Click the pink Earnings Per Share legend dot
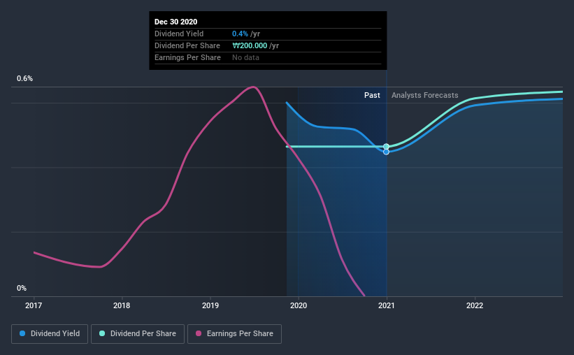 [x=199, y=333]
